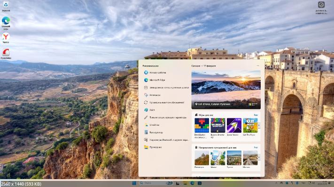The image size is (334, 187).
Task: Click 'Еще' next to travel destinations
Action: 256,147
